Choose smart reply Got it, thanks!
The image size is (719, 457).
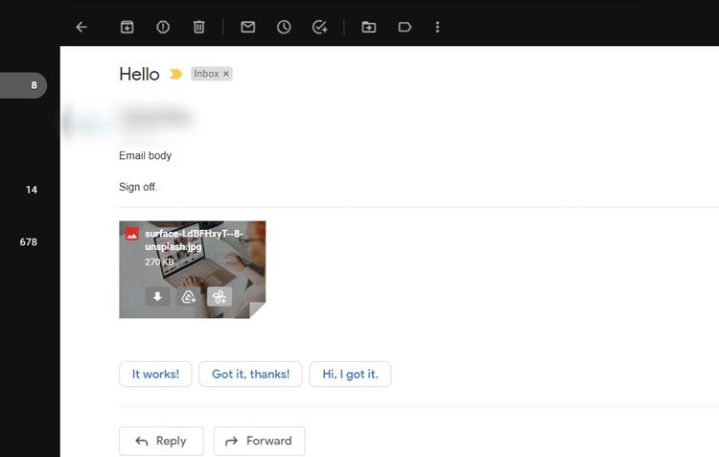click(250, 374)
